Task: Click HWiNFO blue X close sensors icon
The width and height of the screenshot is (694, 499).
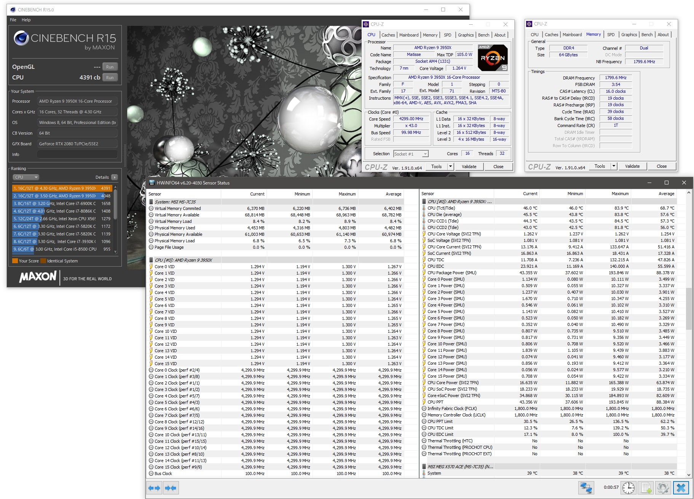Action: point(681,488)
